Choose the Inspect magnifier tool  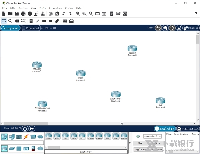pos(10,21)
